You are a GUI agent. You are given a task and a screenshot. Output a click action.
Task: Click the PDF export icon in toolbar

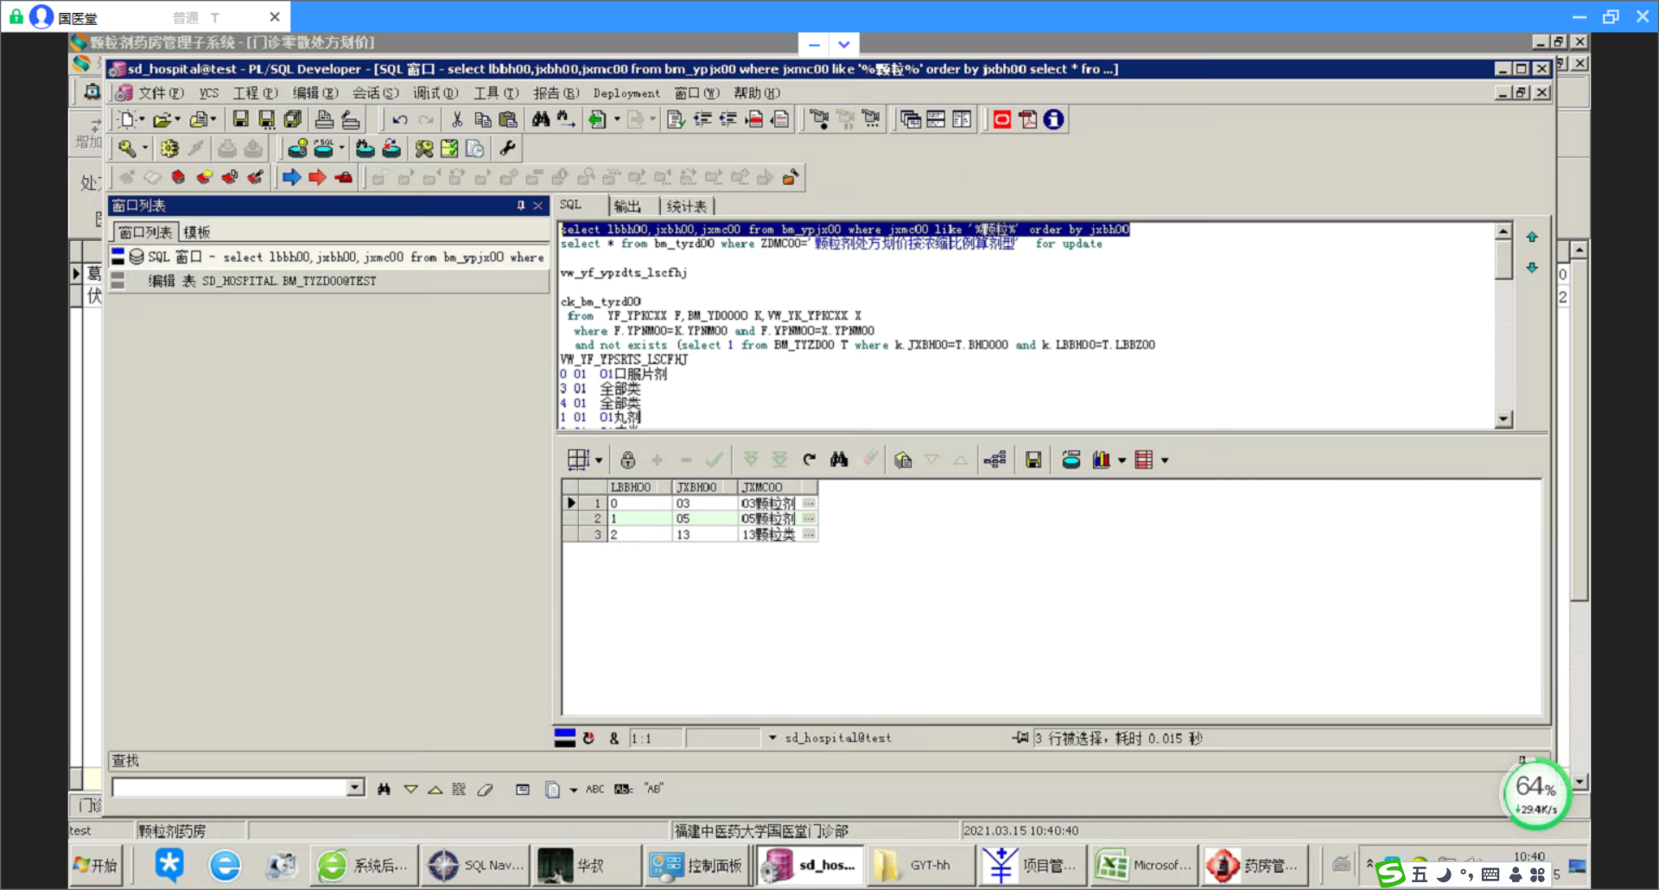point(1027,119)
